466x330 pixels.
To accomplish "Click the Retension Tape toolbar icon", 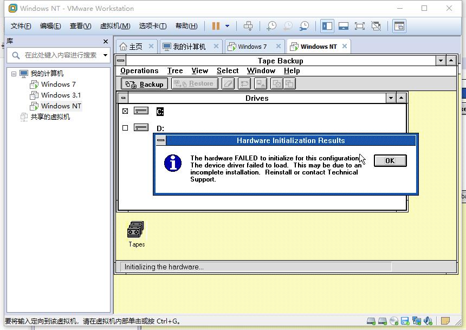I will tap(244, 83).
